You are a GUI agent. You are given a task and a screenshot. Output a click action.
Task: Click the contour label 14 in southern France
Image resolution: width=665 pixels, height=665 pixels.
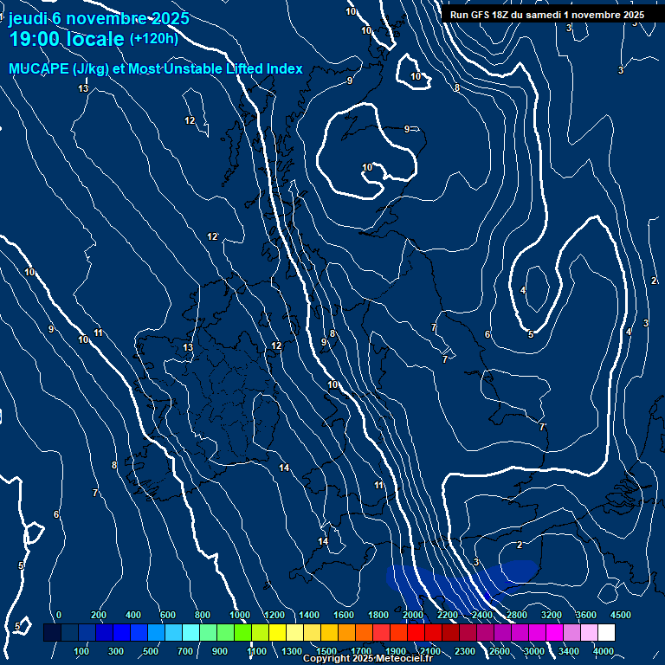284,468
